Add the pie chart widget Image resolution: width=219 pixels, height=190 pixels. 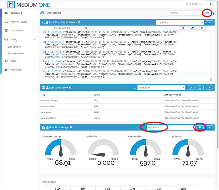(x=83, y=188)
